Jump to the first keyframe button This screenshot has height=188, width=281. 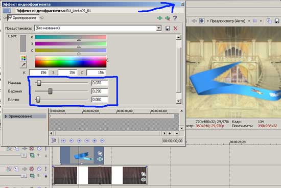[63, 140]
